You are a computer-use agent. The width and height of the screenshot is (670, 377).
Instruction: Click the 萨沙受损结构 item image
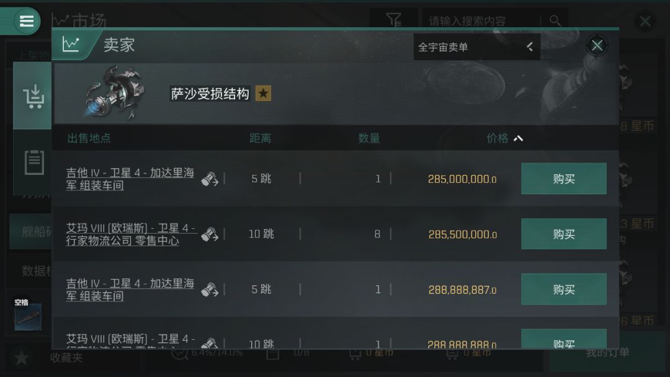[115, 92]
